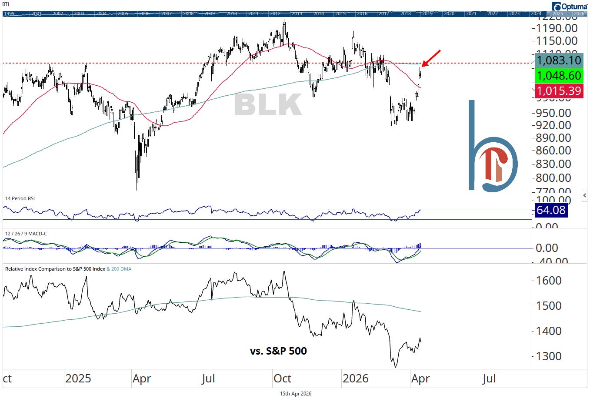Select year 2020 in overview timeline
This screenshot has width=590, height=402.
(449, 13)
